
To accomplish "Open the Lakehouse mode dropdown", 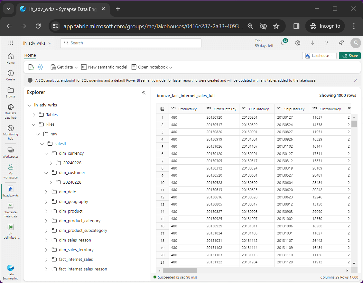I will point(319,56).
